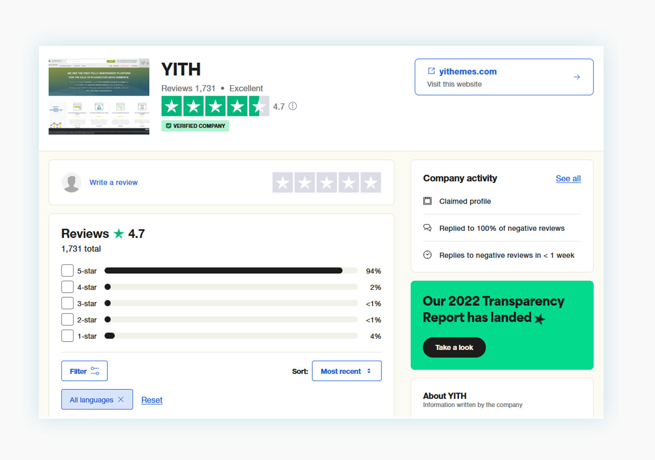Screen dimensions: 655x460
Task: Click the 'Claimed profile' text
Action: tap(465, 201)
